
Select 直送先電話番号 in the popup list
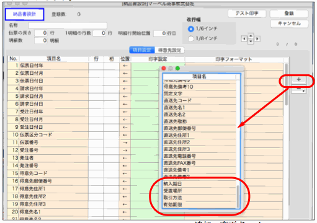click(199, 156)
